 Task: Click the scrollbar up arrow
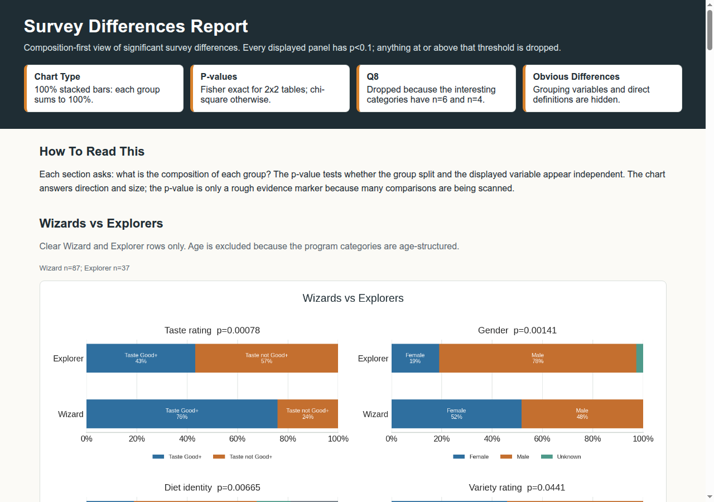(710, 4)
